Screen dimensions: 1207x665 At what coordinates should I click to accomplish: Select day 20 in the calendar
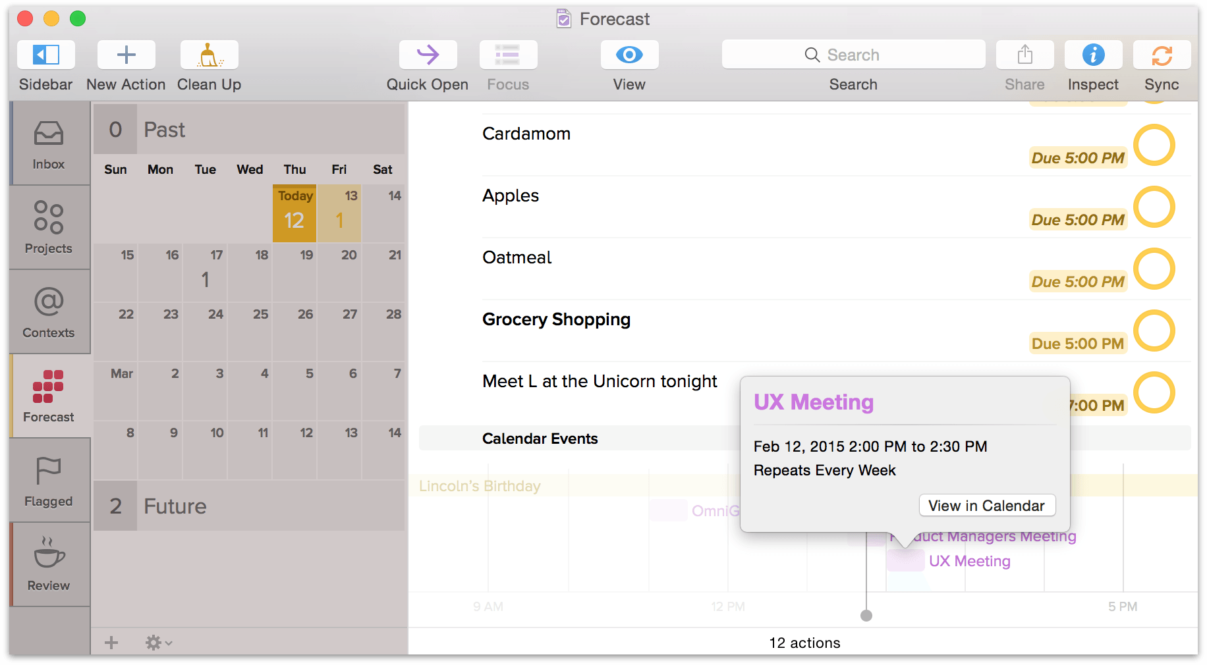339,273
